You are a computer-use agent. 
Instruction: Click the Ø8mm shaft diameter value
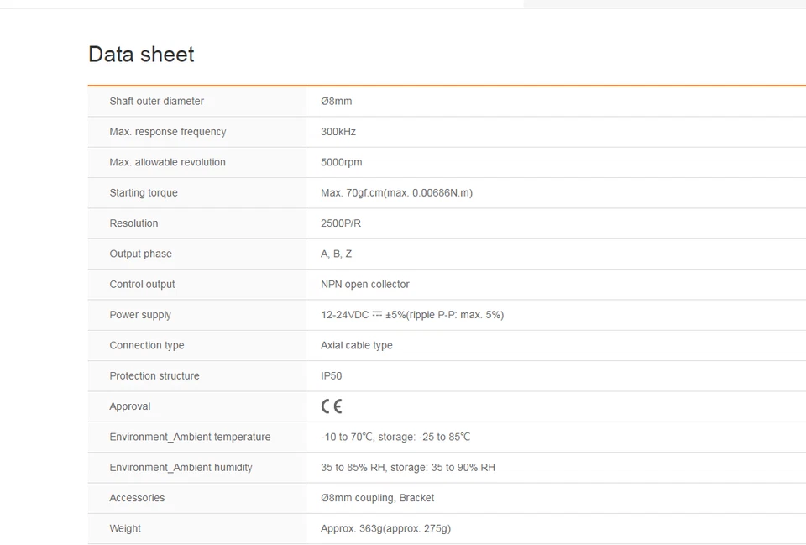[x=336, y=102]
